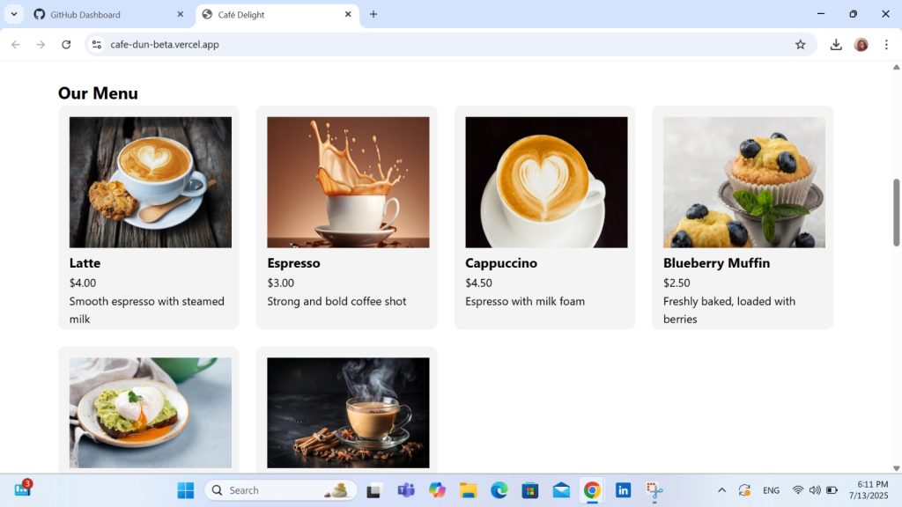Open a new tab with plus button
The image size is (902, 507).
click(x=373, y=14)
